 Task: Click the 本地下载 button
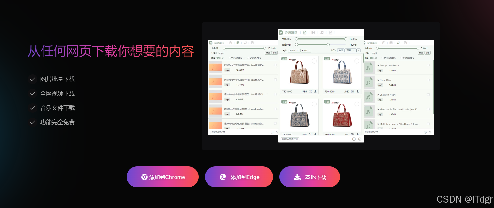(310, 177)
